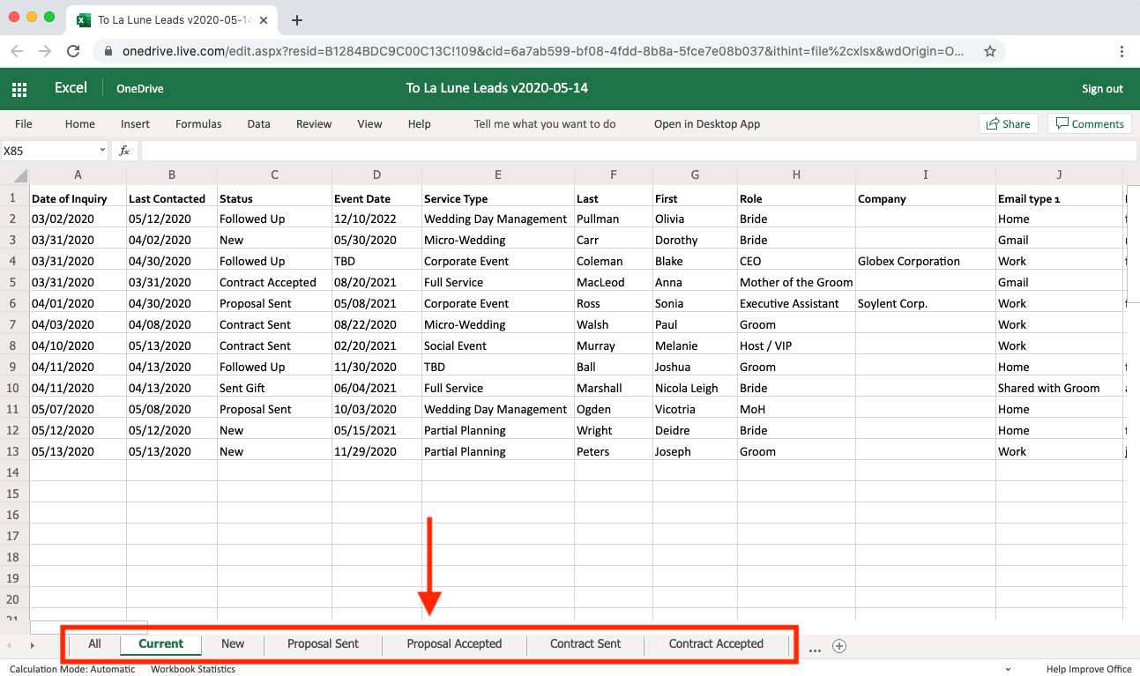
Task: Click the OneDrive link in header
Action: tap(140, 89)
